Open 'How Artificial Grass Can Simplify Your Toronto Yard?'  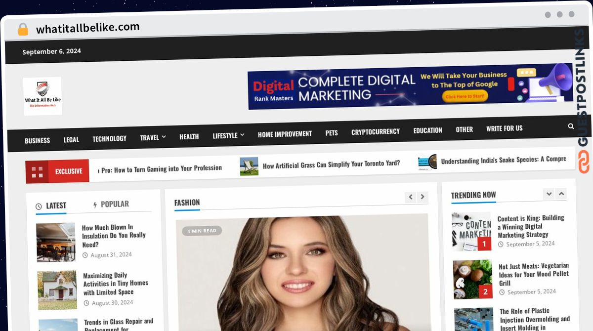point(332,165)
